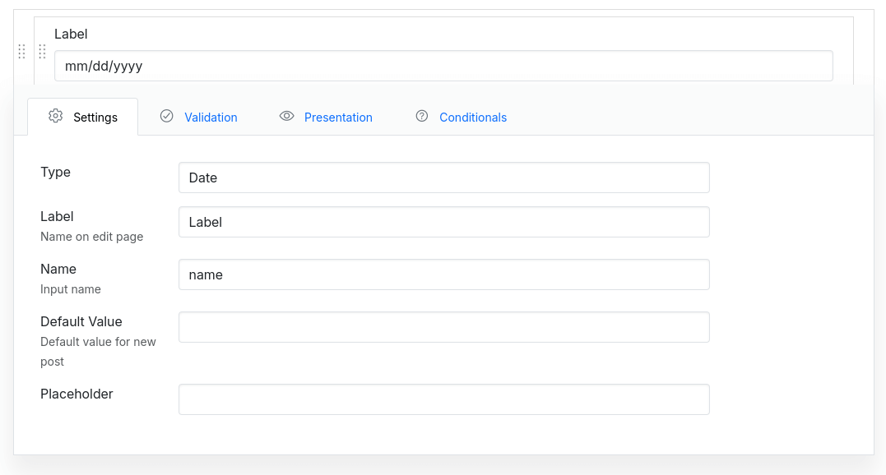Click the "Default Value" field label text
Image resolution: width=886 pixels, height=475 pixels.
(x=81, y=321)
